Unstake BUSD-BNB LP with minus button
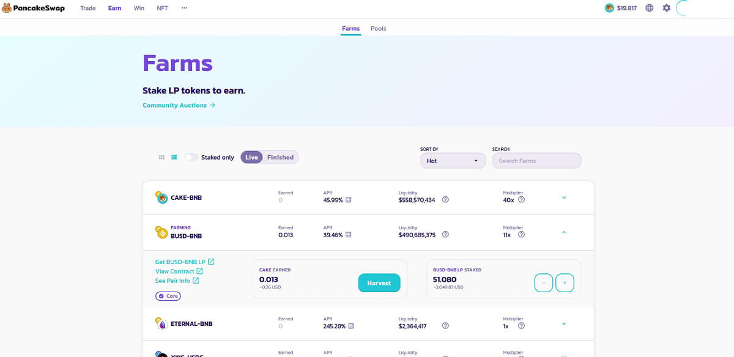The height and width of the screenshot is (357, 734). (544, 283)
